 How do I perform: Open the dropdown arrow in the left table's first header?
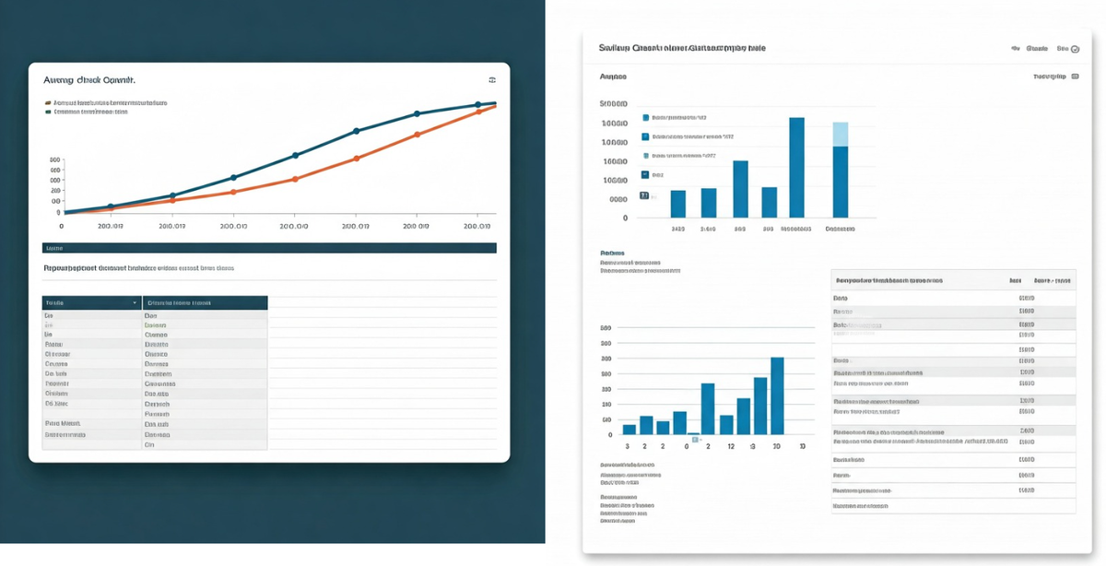[135, 302]
